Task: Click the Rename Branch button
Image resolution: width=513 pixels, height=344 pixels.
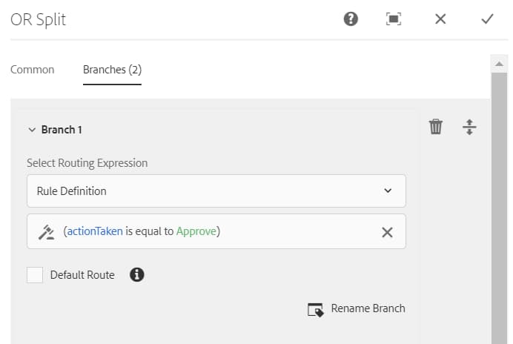Action: point(357,309)
